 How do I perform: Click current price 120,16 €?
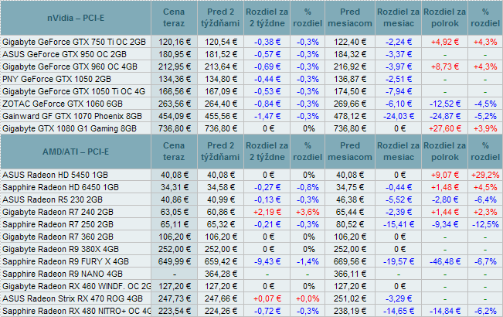tap(174, 42)
